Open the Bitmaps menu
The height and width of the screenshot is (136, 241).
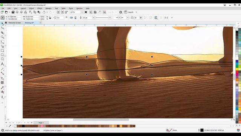(49, 8)
